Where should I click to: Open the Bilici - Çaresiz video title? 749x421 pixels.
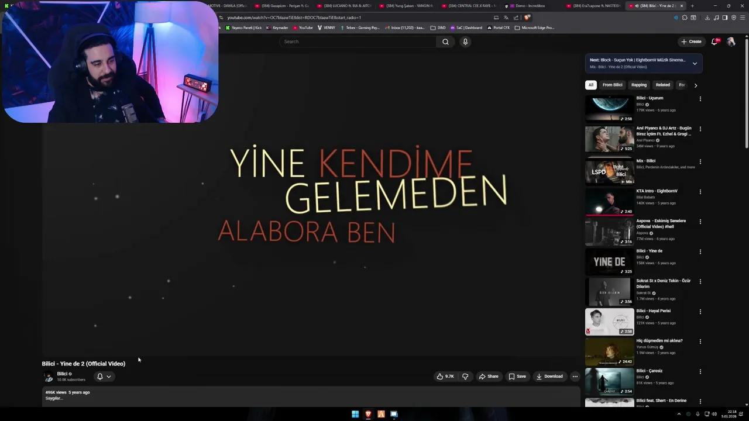(x=650, y=371)
